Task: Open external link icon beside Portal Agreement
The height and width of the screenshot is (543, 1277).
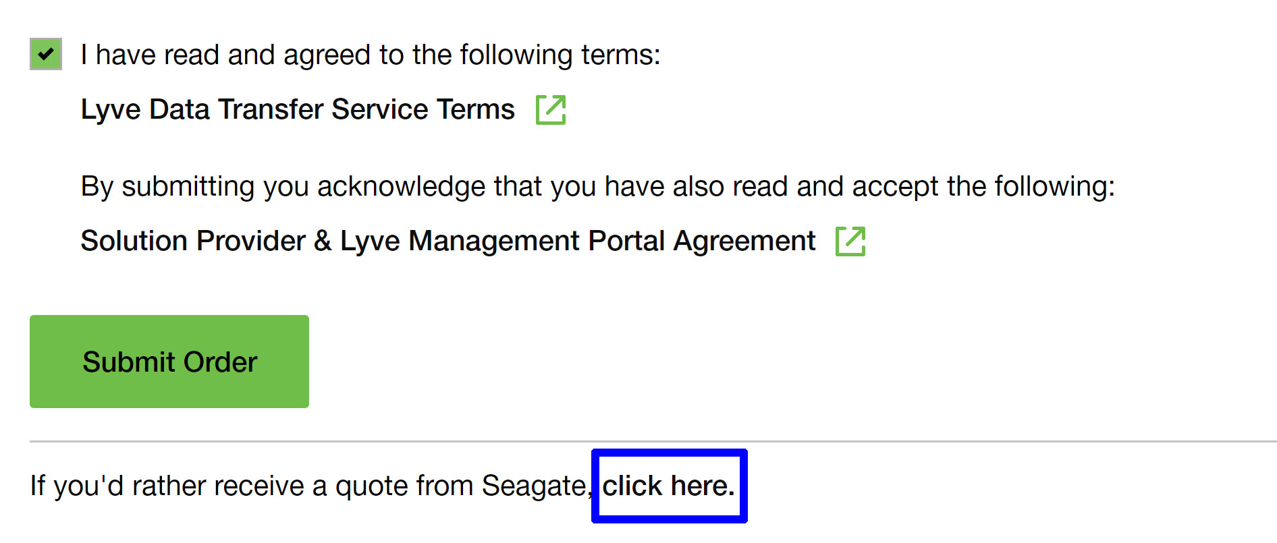Action: [x=850, y=241]
